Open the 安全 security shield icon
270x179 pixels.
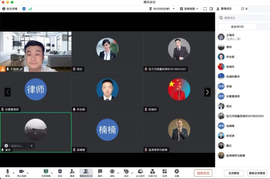click(60, 171)
